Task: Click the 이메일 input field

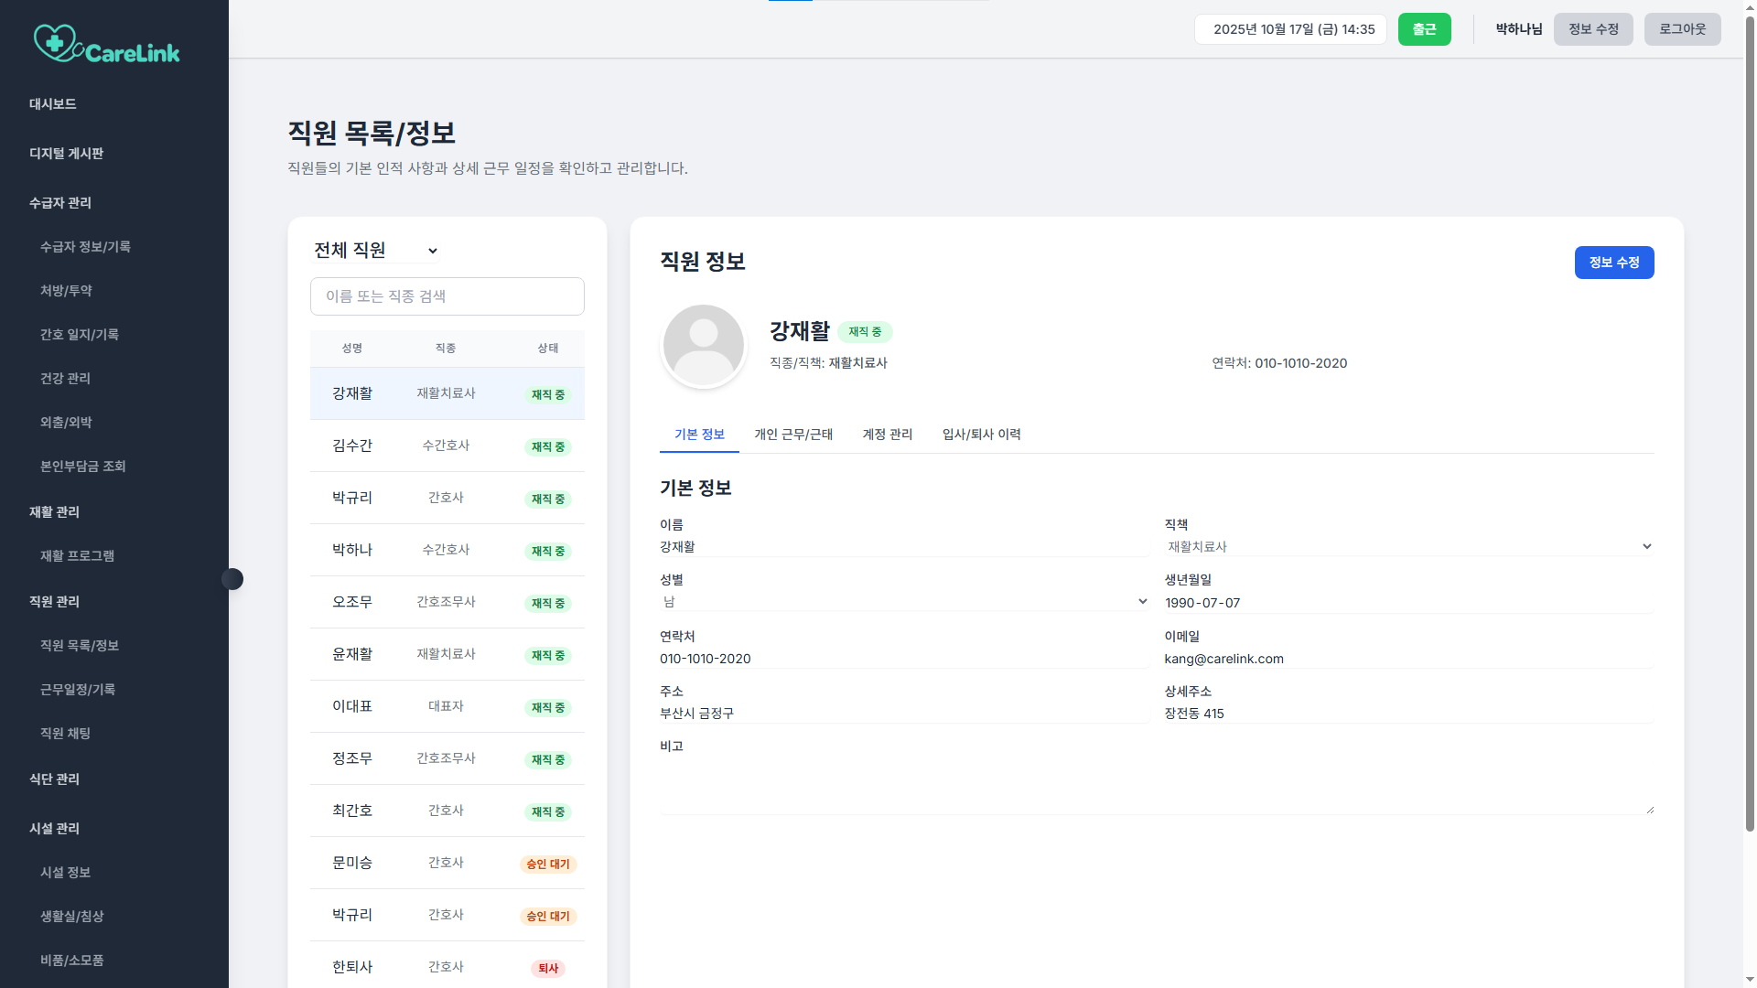Action: point(1408,658)
